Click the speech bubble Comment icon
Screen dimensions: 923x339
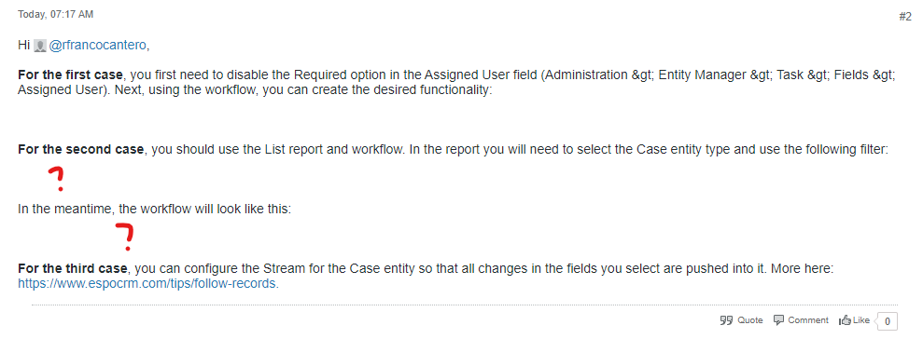[778, 320]
